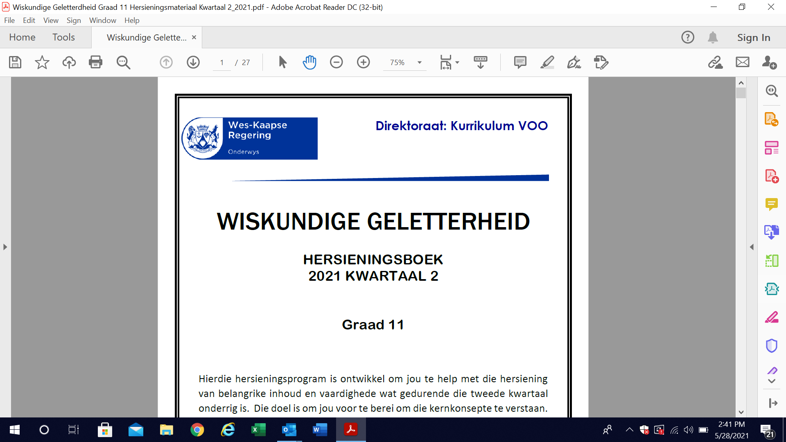786x442 pixels.
Task: Click the vertical scrollbar thumb
Action: pos(741,93)
